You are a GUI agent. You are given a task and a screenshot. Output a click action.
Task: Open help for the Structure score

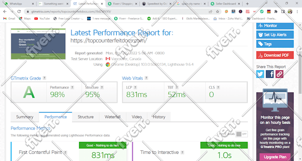(102, 87)
